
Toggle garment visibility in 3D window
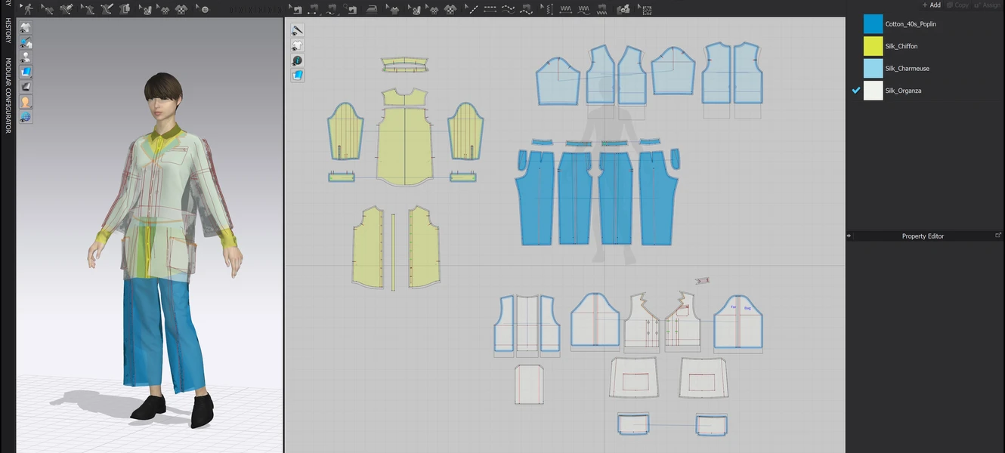26,27
